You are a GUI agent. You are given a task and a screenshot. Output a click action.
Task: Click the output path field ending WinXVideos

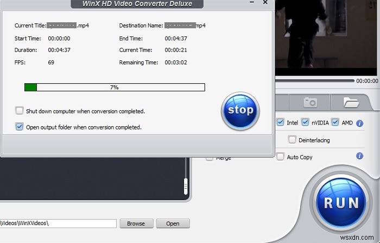pyautogui.click(x=58, y=223)
